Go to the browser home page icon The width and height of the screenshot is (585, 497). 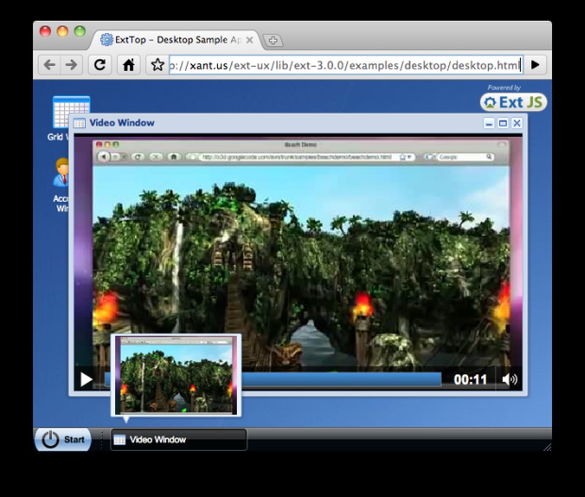pyautogui.click(x=129, y=65)
